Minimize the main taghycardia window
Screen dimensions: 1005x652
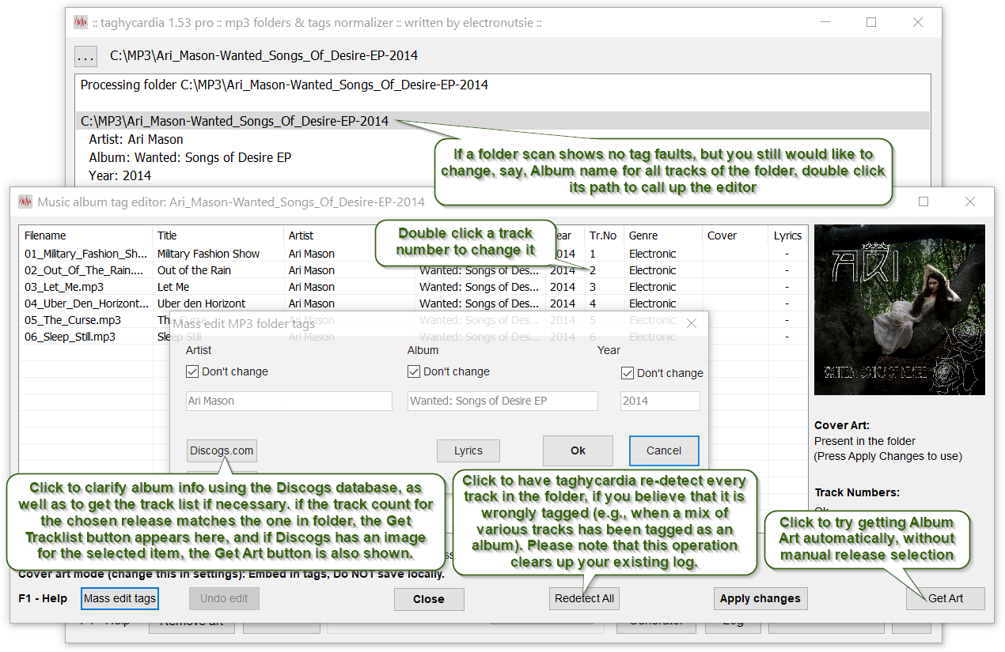coord(825,23)
